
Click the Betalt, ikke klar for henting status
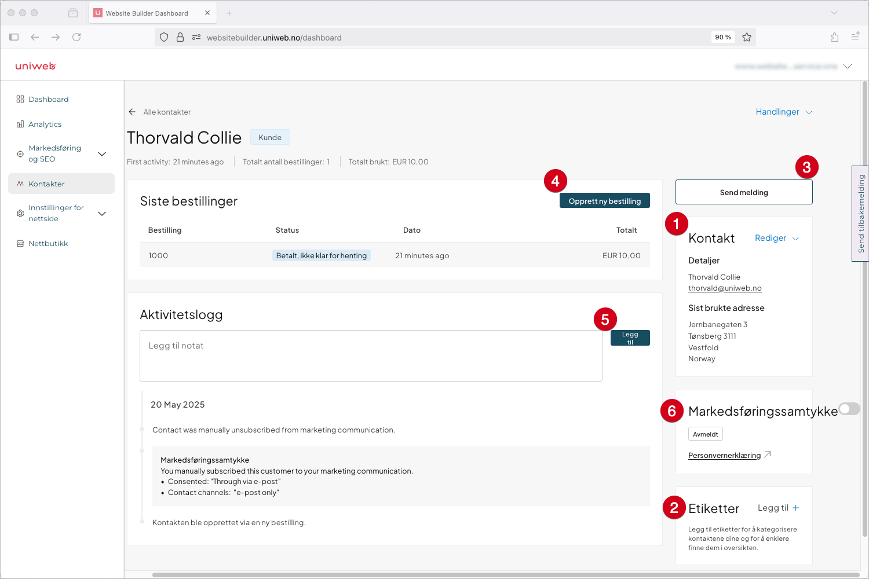pyautogui.click(x=322, y=255)
